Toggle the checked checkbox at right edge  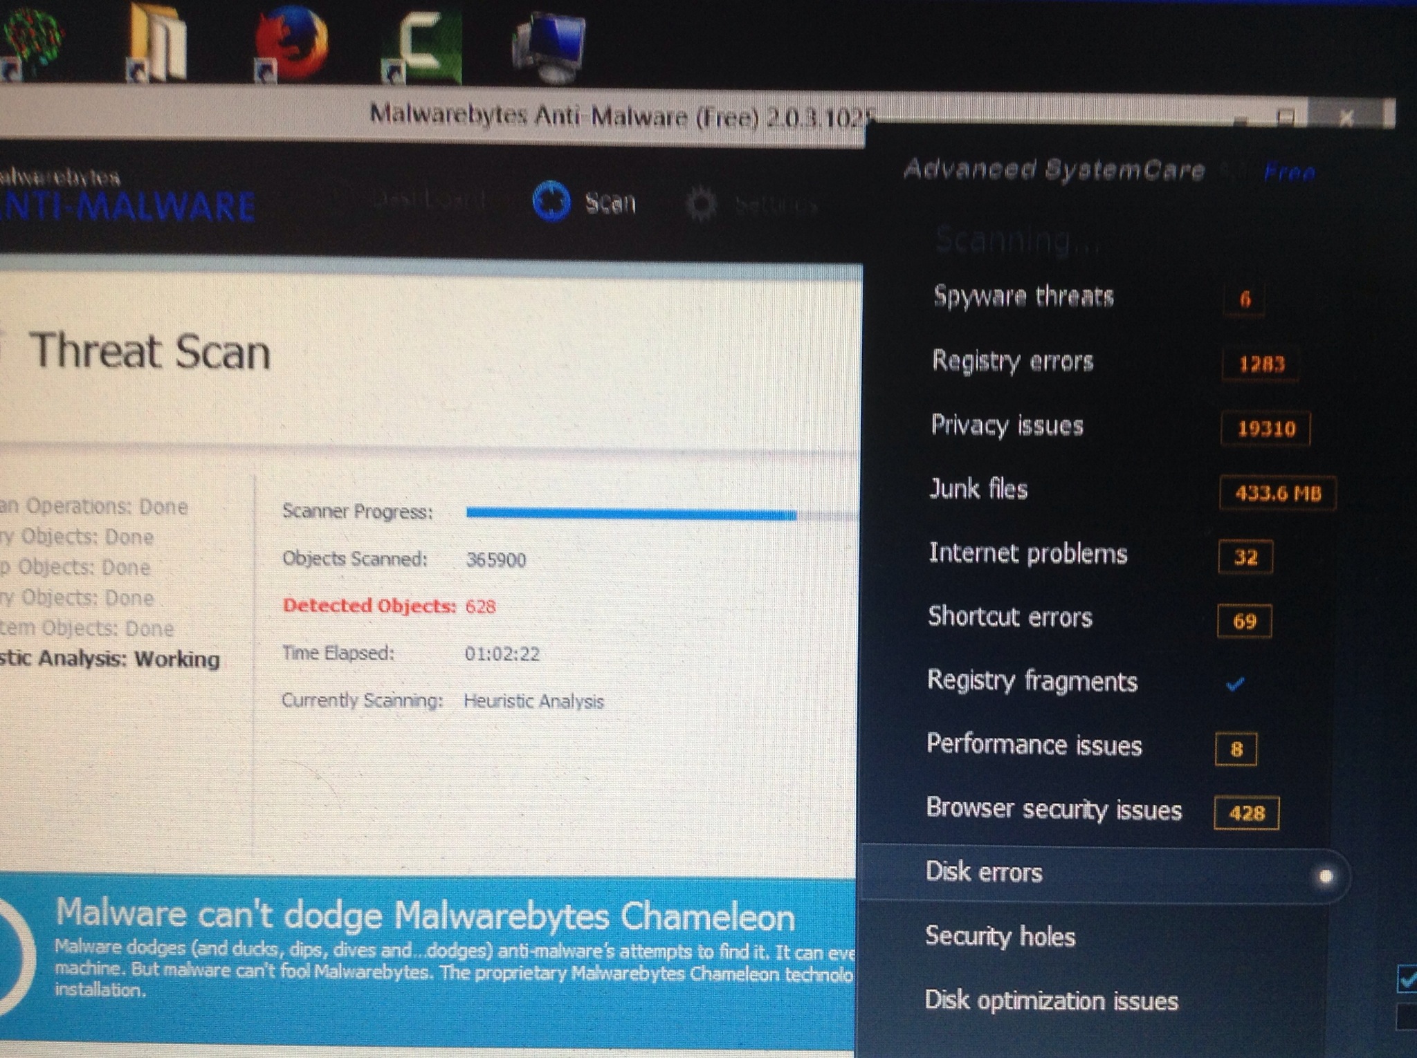[x=1407, y=978]
